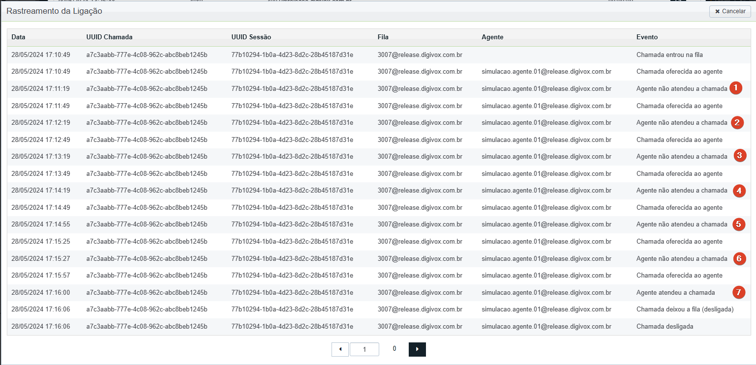The height and width of the screenshot is (365, 756).
Task: Go to previous page arrow
Action: 340,349
